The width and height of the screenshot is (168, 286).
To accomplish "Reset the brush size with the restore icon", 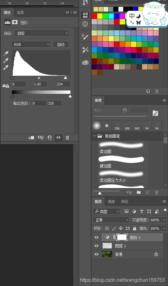I will pos(125,110).
